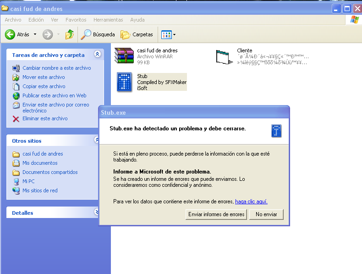Open the Favoritos menu

(76, 20)
